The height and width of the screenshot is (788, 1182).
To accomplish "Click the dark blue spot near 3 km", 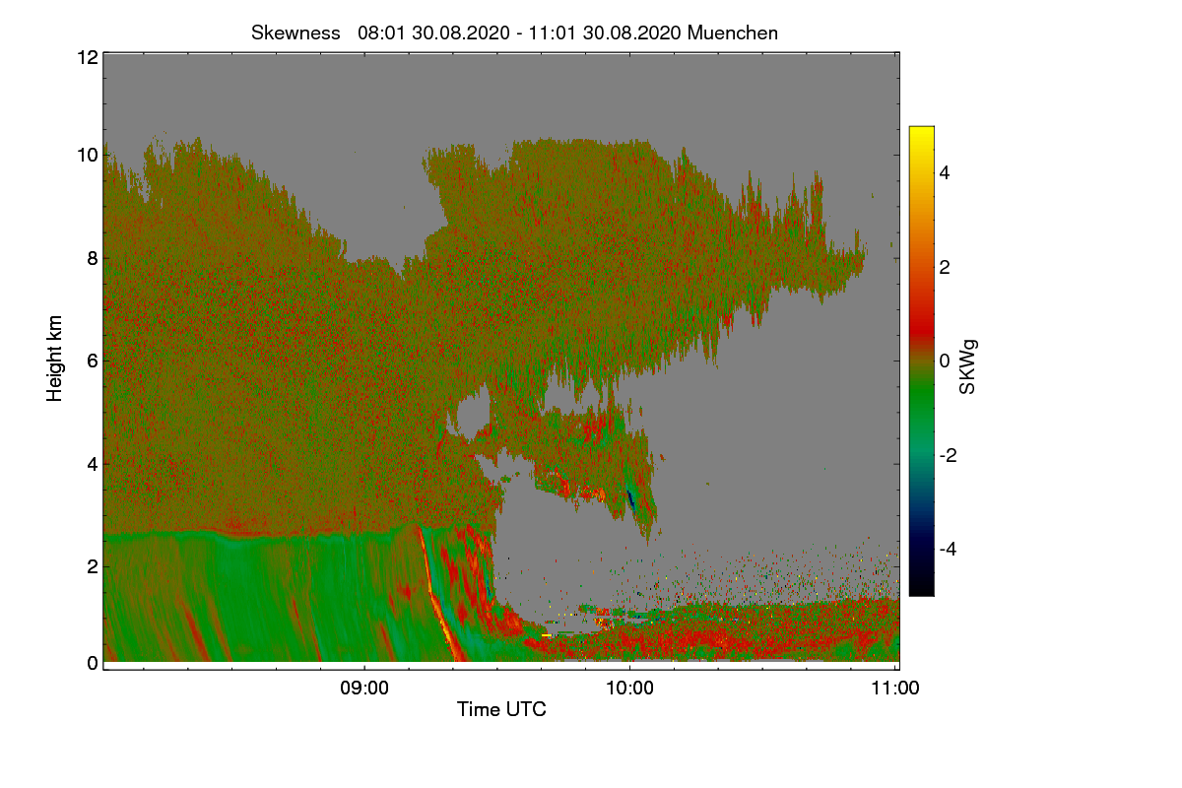I will [x=630, y=499].
